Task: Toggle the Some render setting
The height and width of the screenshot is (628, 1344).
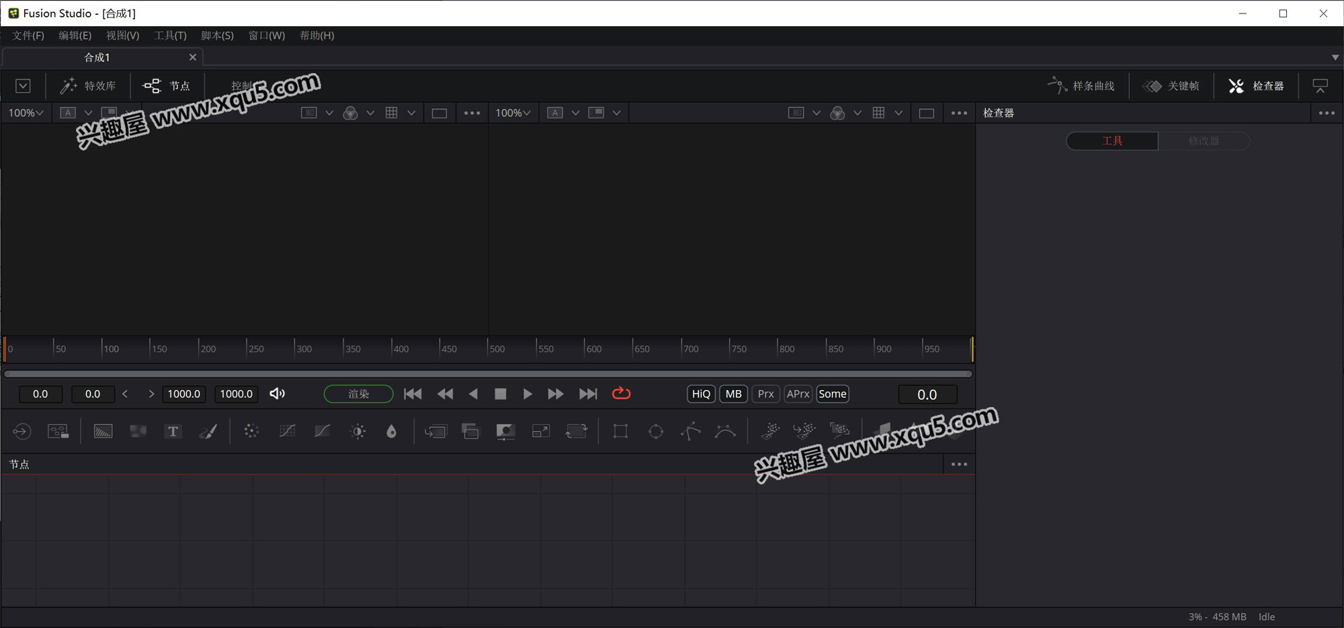Action: point(832,394)
